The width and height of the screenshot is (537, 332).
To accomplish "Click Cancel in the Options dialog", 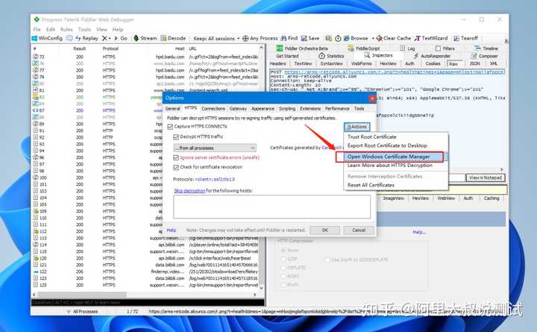I will click(359, 231).
